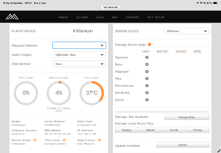Open the OLADRA menu item
221x153 pixels.
click(82, 17)
